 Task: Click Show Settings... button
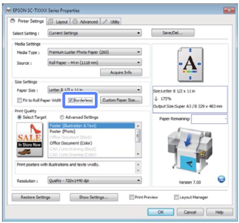(94, 197)
